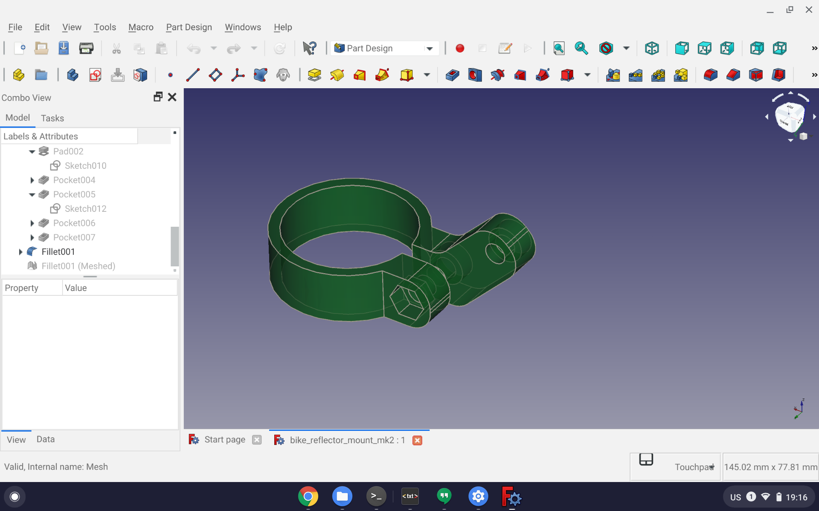Create local coordinate system icon
This screenshot has width=819, height=511.
click(x=238, y=75)
